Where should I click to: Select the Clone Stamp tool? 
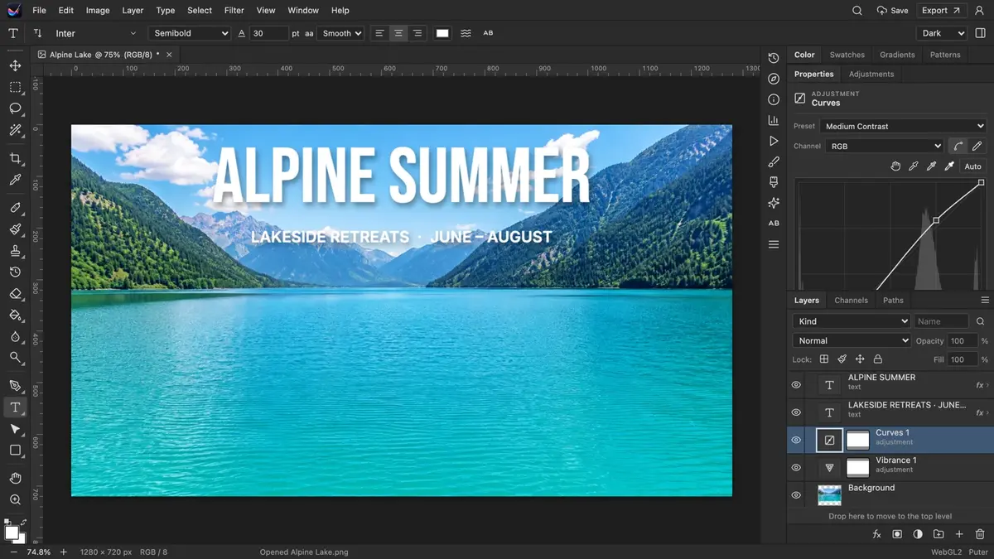(x=15, y=251)
